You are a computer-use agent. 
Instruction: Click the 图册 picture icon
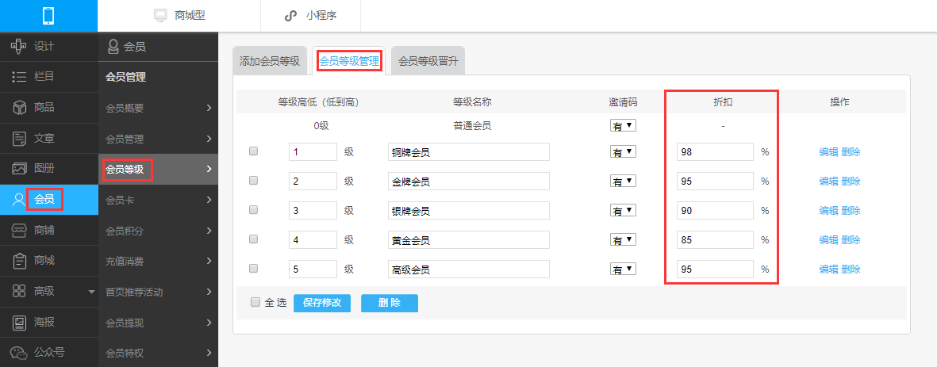click(19, 169)
